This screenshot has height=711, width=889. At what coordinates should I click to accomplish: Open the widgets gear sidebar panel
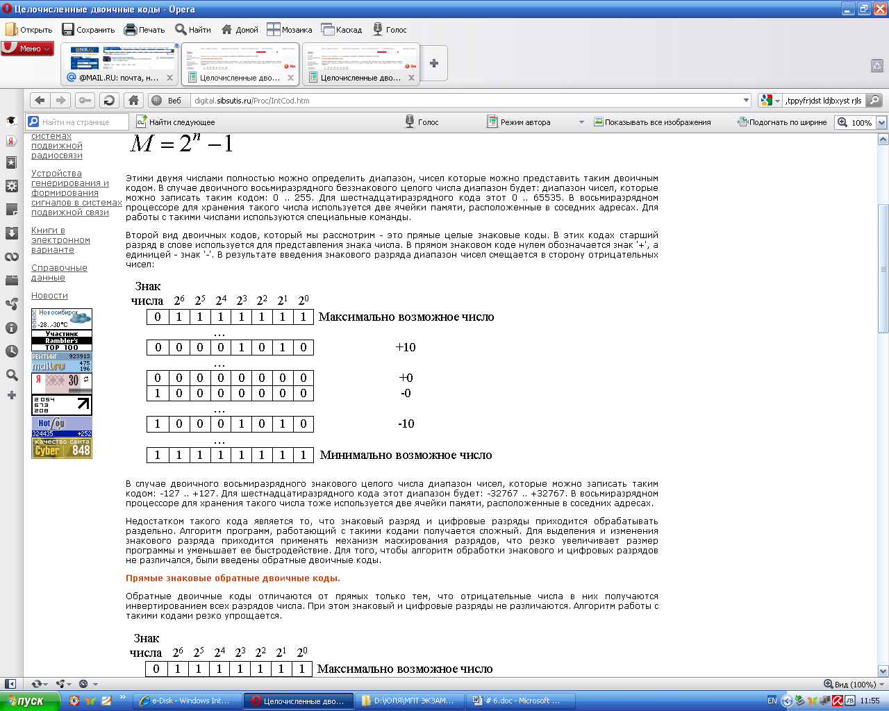pyautogui.click(x=11, y=186)
